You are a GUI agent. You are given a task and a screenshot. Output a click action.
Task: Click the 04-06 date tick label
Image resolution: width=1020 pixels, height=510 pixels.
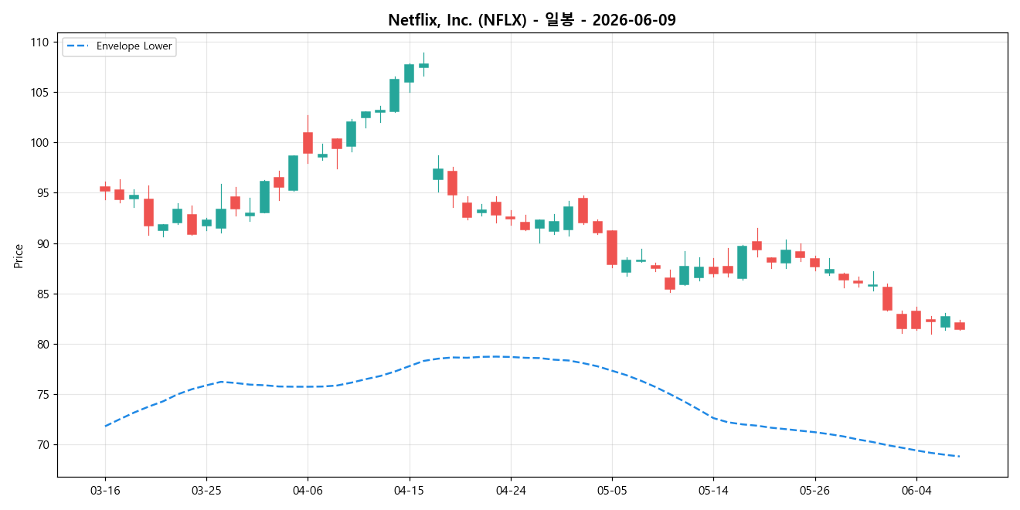308,490
